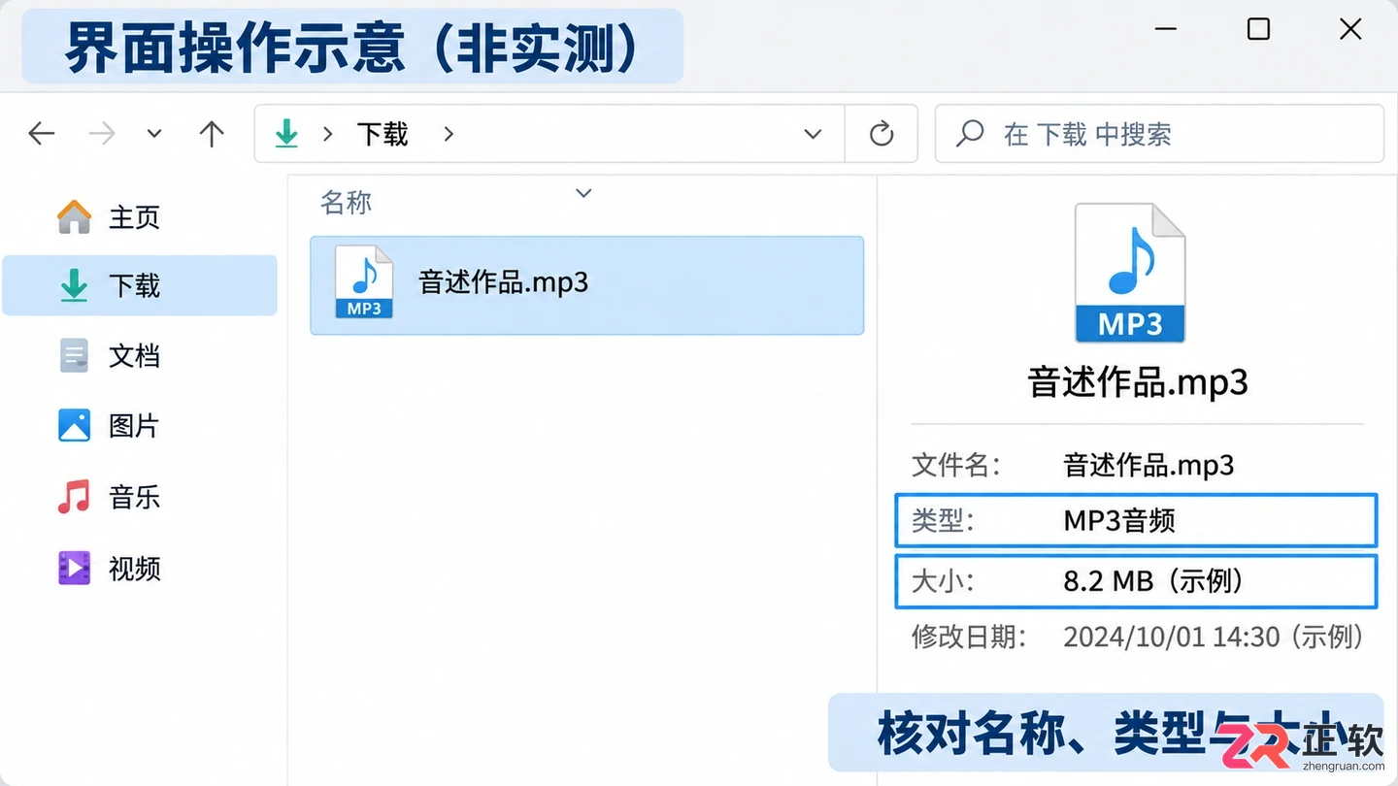Image resolution: width=1398 pixels, height=786 pixels.
Task: Go up one folder level
Action: (x=212, y=134)
